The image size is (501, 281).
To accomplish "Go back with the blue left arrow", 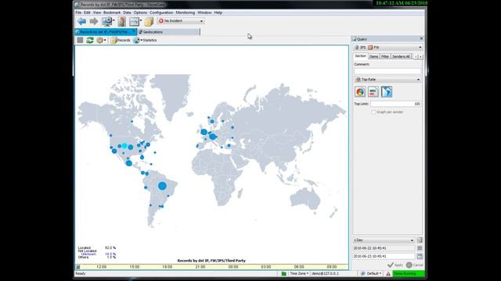I will point(81,21).
